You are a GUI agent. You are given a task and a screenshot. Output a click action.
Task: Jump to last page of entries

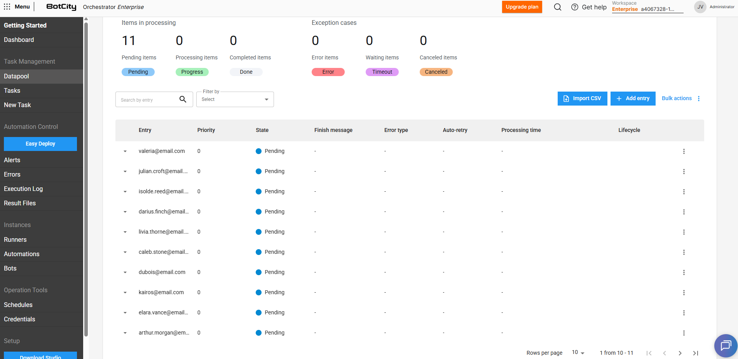click(695, 353)
